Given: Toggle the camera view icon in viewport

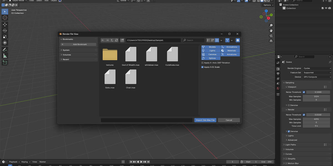Looking at the screenshot, I should coord(271,36).
